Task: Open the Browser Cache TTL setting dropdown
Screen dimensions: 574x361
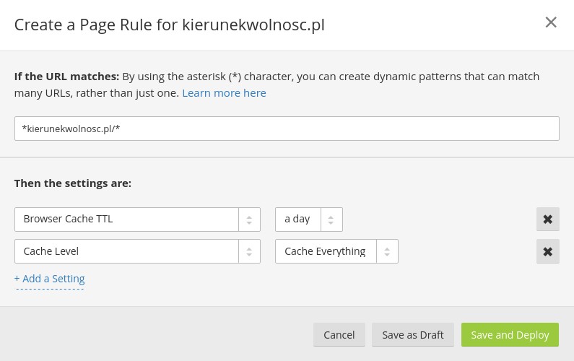Action: [126, 219]
